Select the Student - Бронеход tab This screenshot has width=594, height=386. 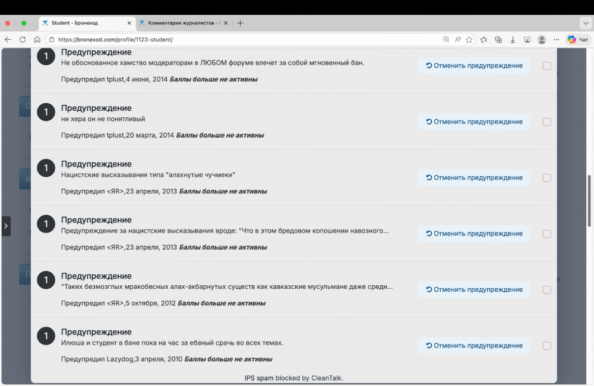point(83,23)
